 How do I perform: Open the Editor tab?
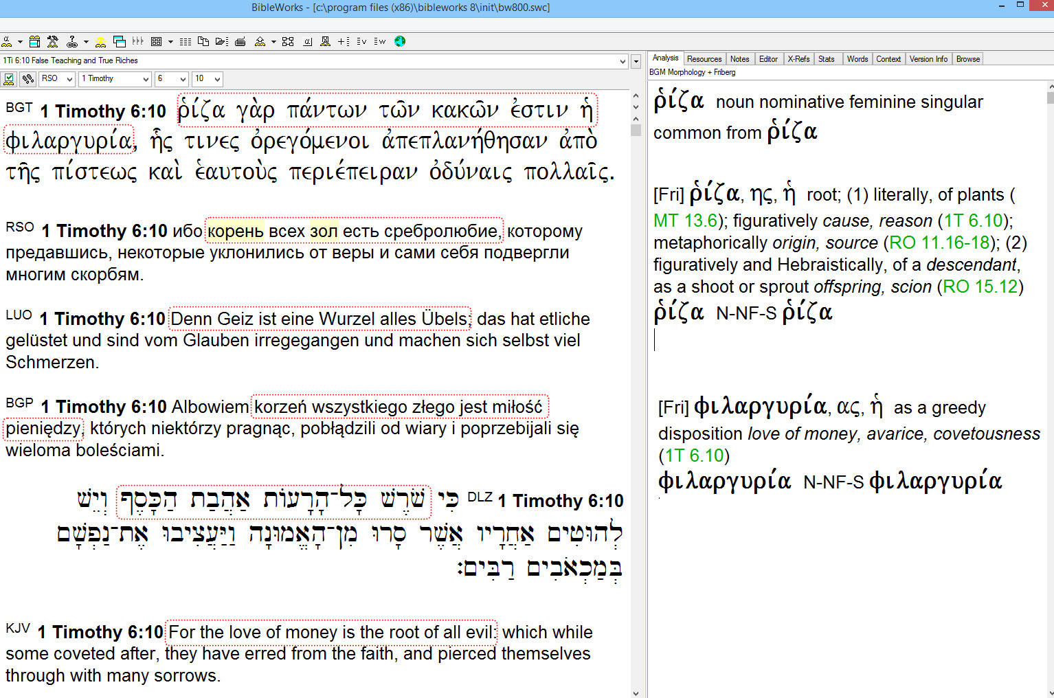[768, 59]
